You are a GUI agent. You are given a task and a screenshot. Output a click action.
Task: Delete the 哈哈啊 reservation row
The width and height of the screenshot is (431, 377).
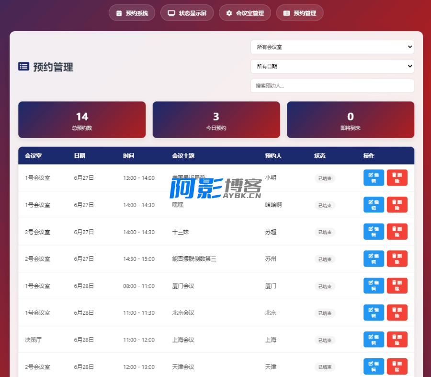pos(397,205)
